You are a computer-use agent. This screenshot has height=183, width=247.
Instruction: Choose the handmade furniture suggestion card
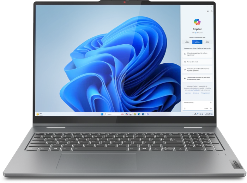click(x=197, y=70)
